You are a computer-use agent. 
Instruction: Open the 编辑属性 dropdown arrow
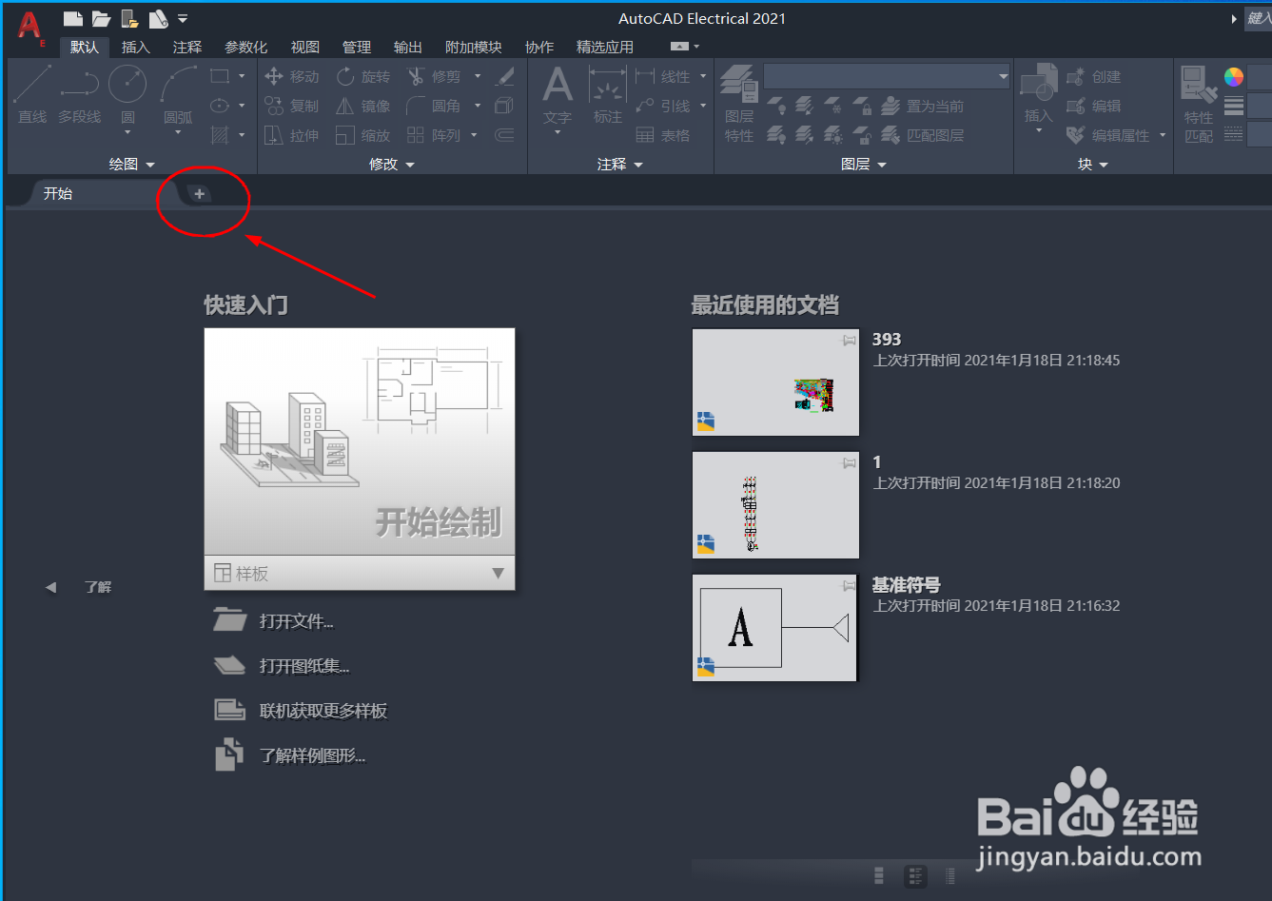[1163, 135]
